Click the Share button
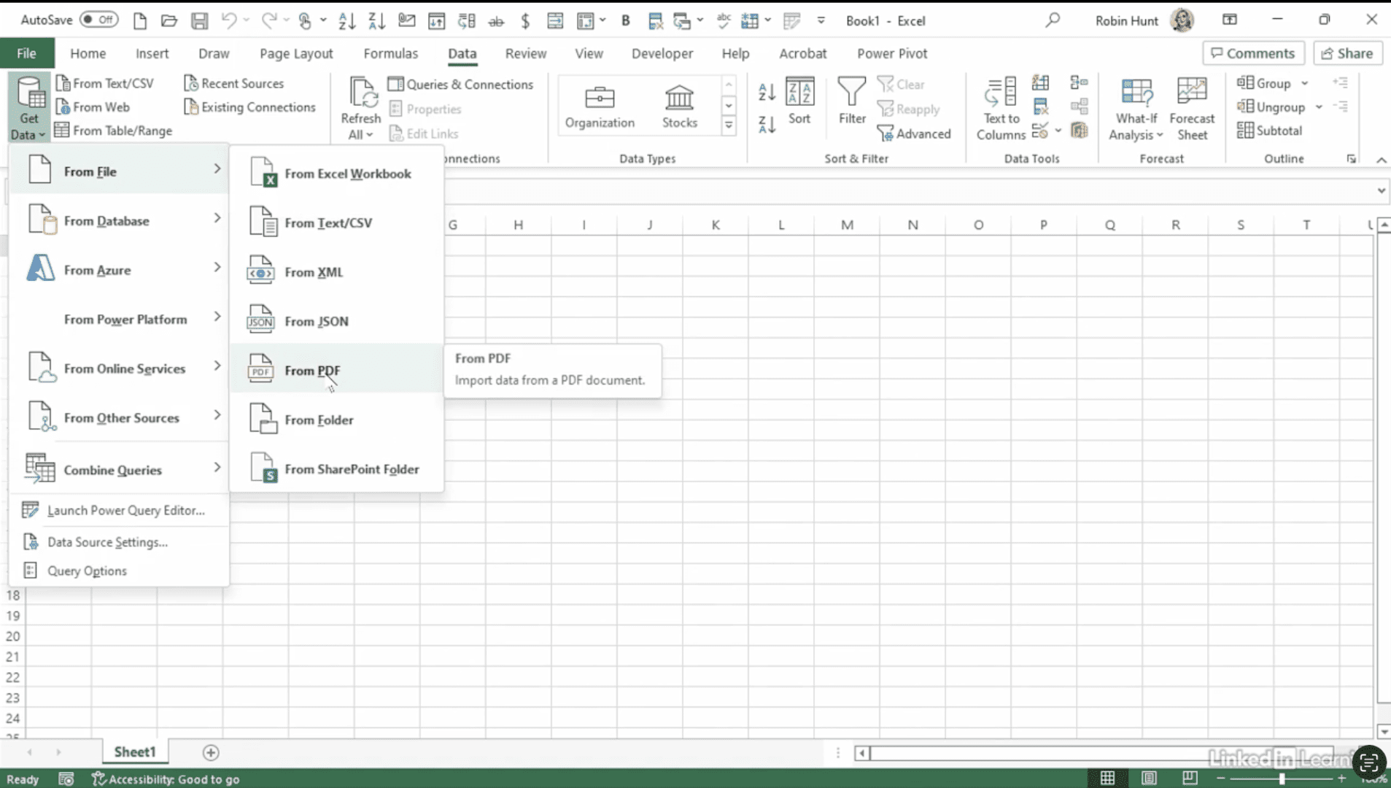Screen dimensions: 1391x788 1347,53
